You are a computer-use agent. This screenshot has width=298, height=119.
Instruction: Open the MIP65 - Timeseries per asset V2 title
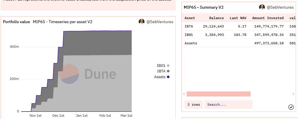point(63,22)
